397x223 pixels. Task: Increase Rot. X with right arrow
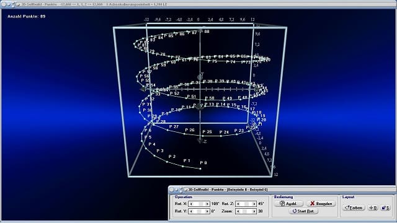coord(207,204)
